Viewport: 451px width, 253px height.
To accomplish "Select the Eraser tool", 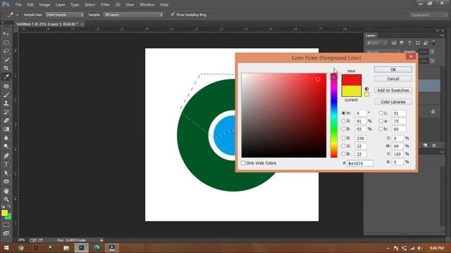I will (6, 120).
